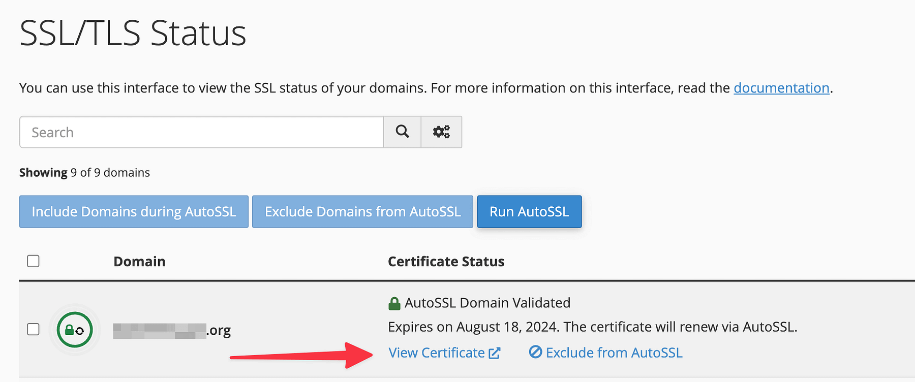This screenshot has height=382, width=915.
Task: Click Include Domains during AutoSSL
Action: tap(133, 211)
